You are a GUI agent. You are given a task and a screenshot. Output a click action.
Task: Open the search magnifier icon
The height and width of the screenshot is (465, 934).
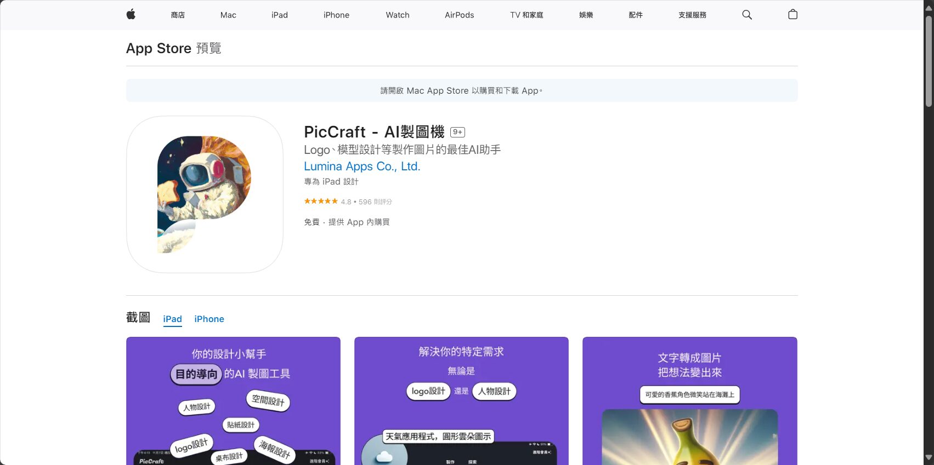point(746,15)
